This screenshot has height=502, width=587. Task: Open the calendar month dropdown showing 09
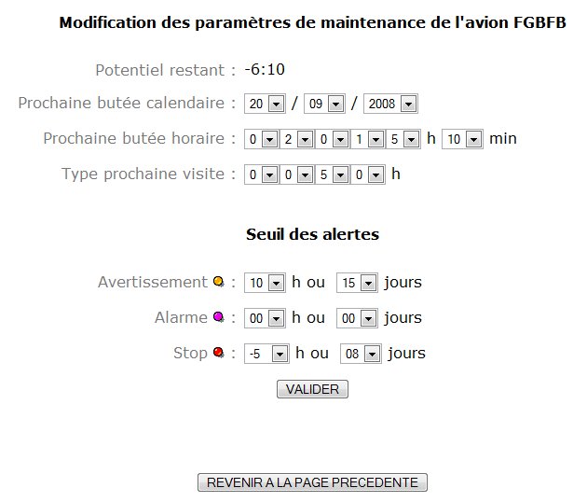326,104
